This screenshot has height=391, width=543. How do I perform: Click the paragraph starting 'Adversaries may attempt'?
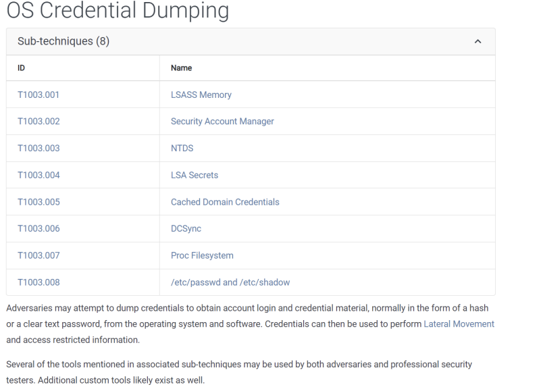[x=251, y=324]
